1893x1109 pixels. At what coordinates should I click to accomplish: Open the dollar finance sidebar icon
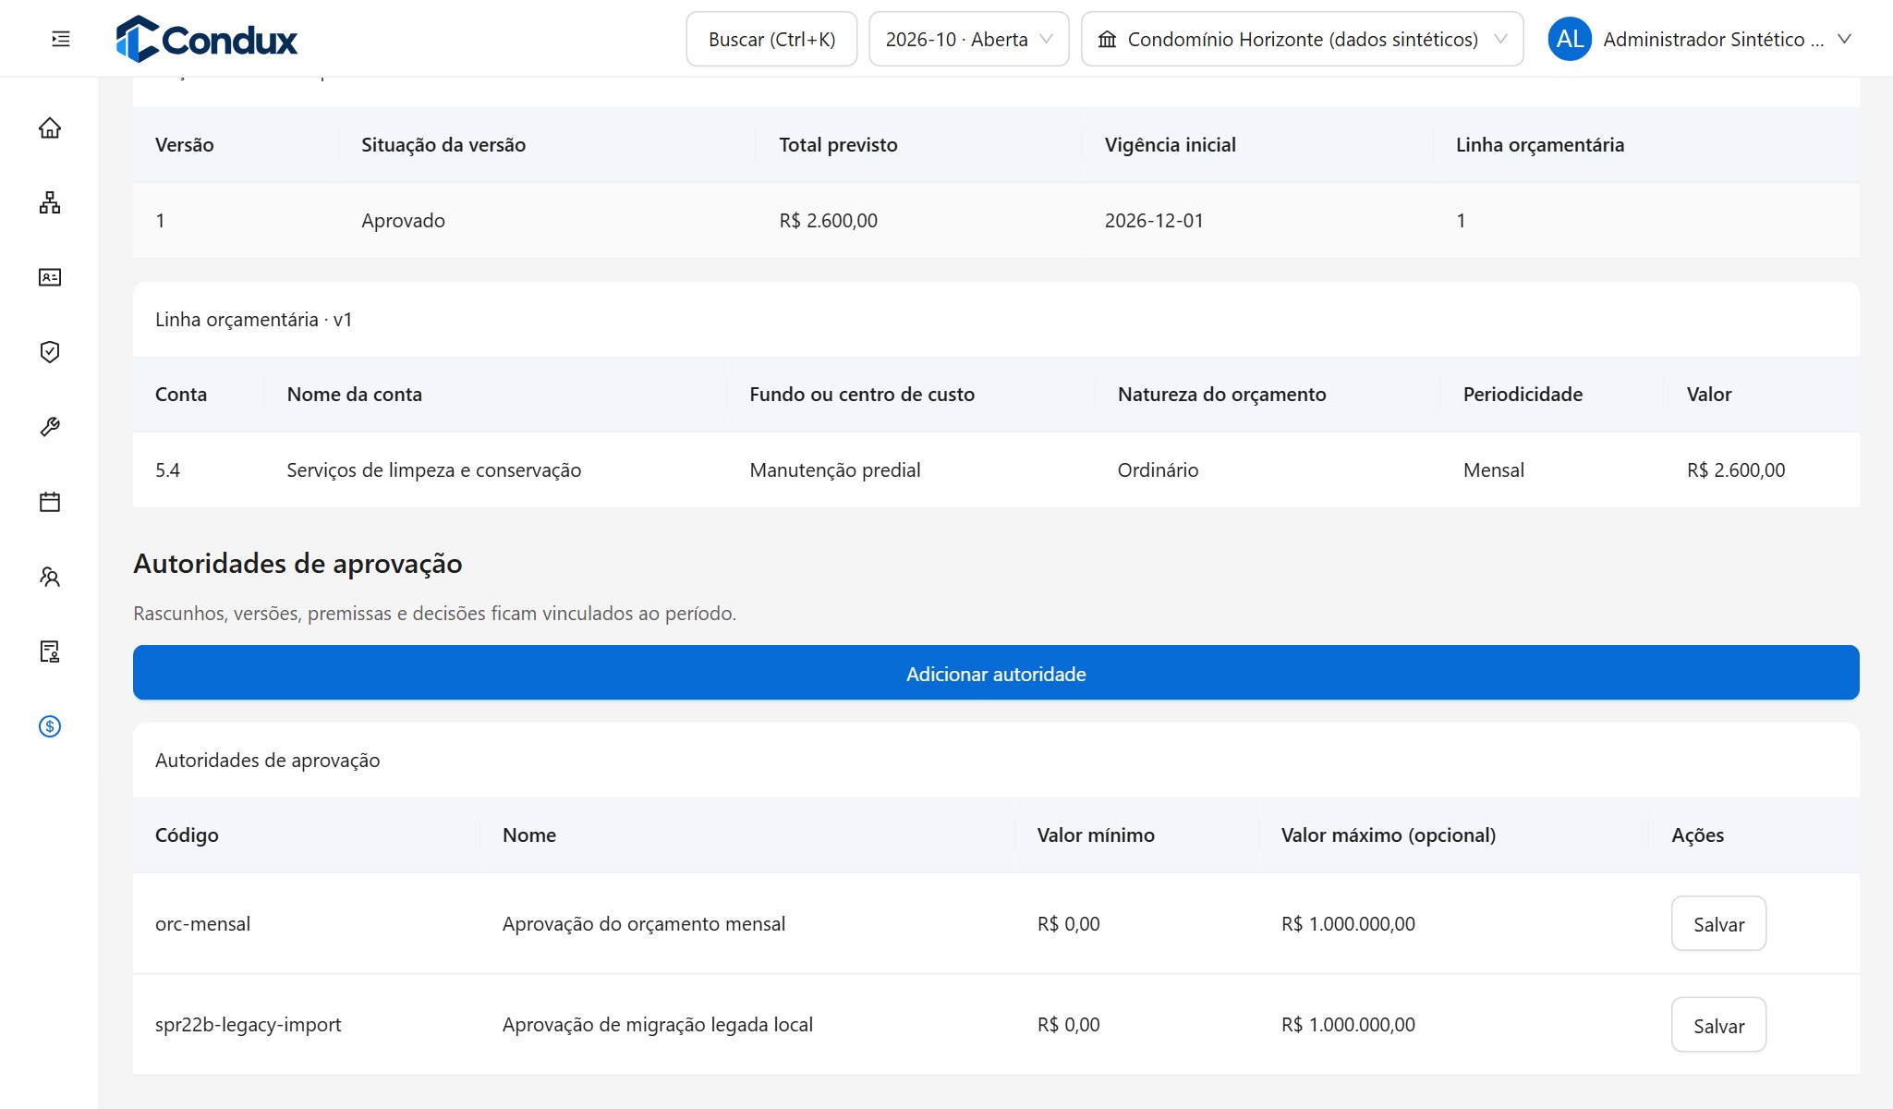tap(50, 726)
